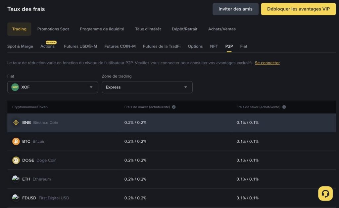Screen dimensions: 339x208
Task: Click info icon next to Frais de maker
Action: pyautogui.click(x=173, y=107)
